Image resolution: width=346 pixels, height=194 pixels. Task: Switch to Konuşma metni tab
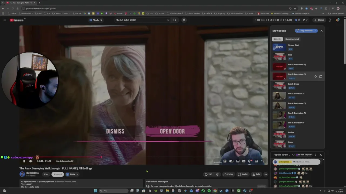point(292,39)
